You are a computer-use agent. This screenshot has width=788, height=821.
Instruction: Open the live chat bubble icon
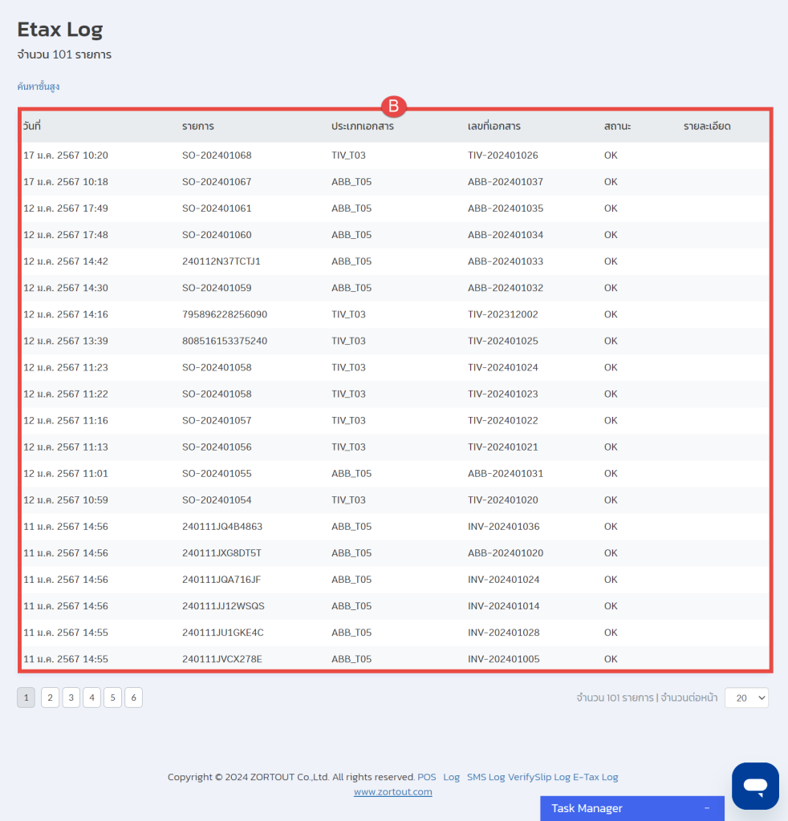tap(755, 787)
